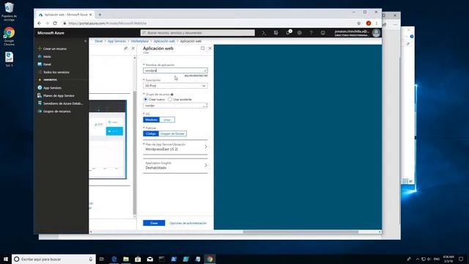Click the dashboard icon next to Panel
Image resolution: width=469 pixels, height=264 pixels.
click(40, 64)
